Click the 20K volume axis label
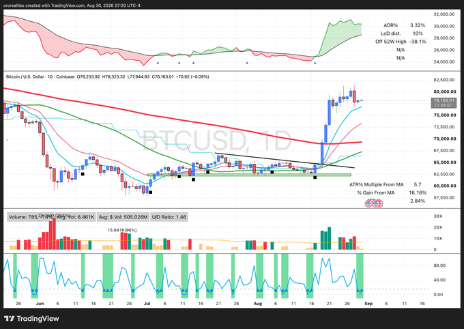 tap(438, 227)
